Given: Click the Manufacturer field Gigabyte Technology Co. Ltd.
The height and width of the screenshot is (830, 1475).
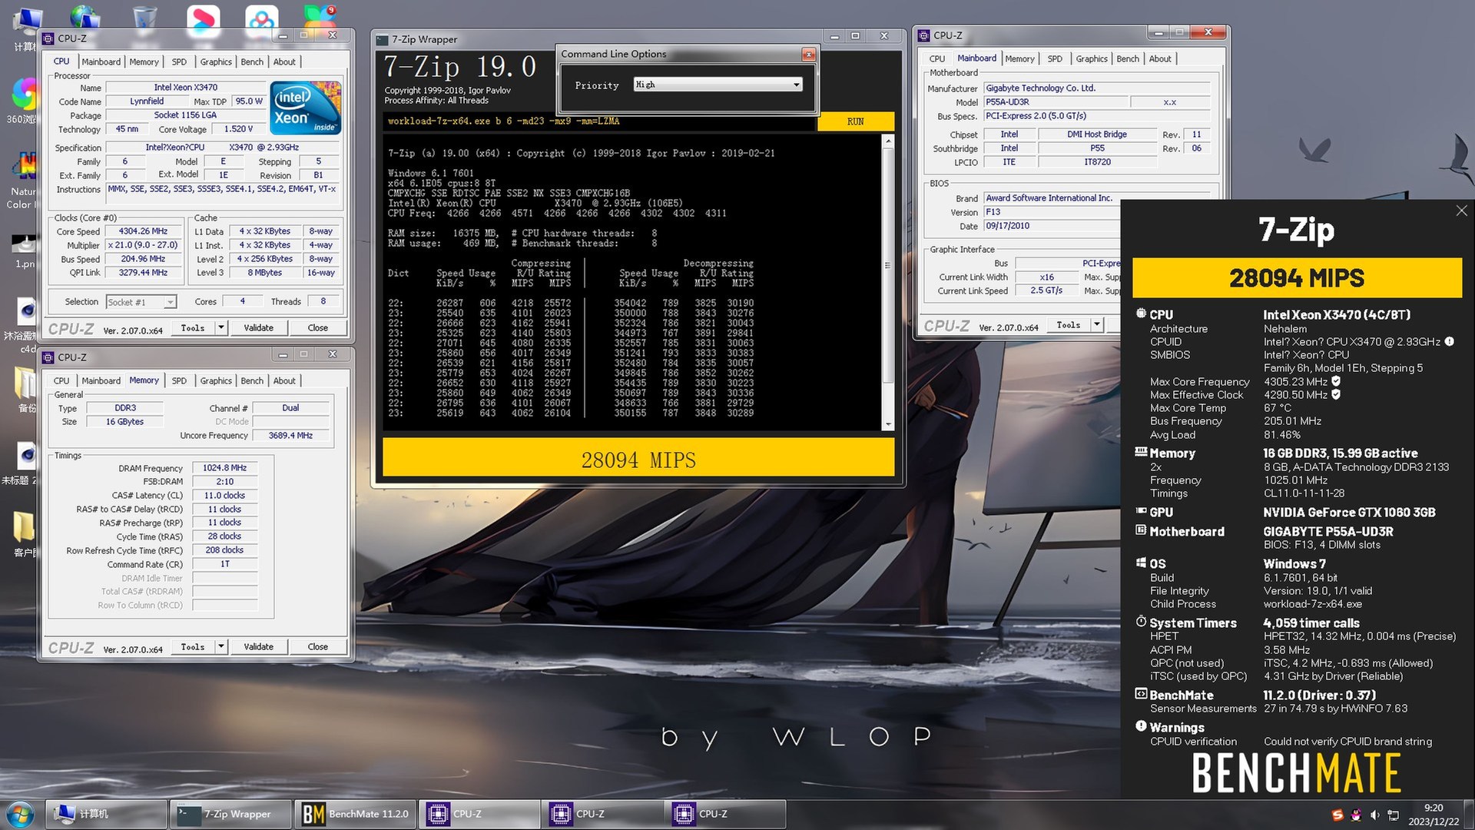Looking at the screenshot, I should [1097, 88].
